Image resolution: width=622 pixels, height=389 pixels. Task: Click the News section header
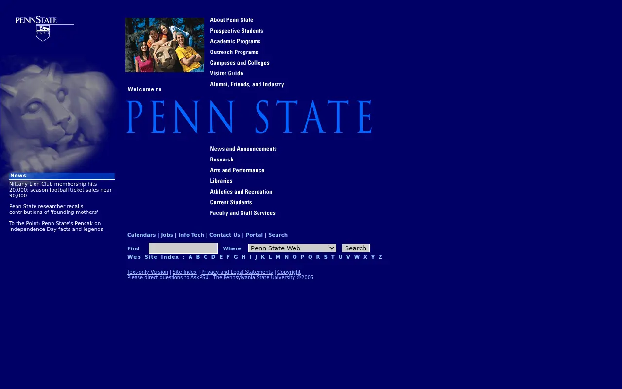[62, 176]
